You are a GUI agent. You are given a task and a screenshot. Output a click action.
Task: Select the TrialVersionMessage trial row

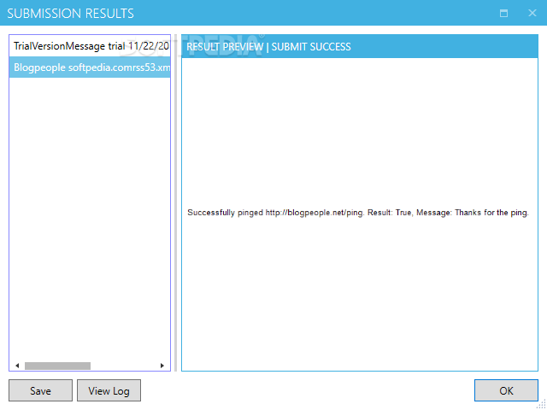[90, 46]
